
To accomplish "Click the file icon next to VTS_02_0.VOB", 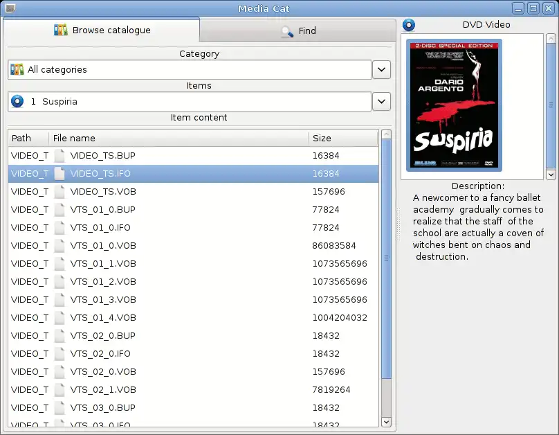I will (59, 372).
